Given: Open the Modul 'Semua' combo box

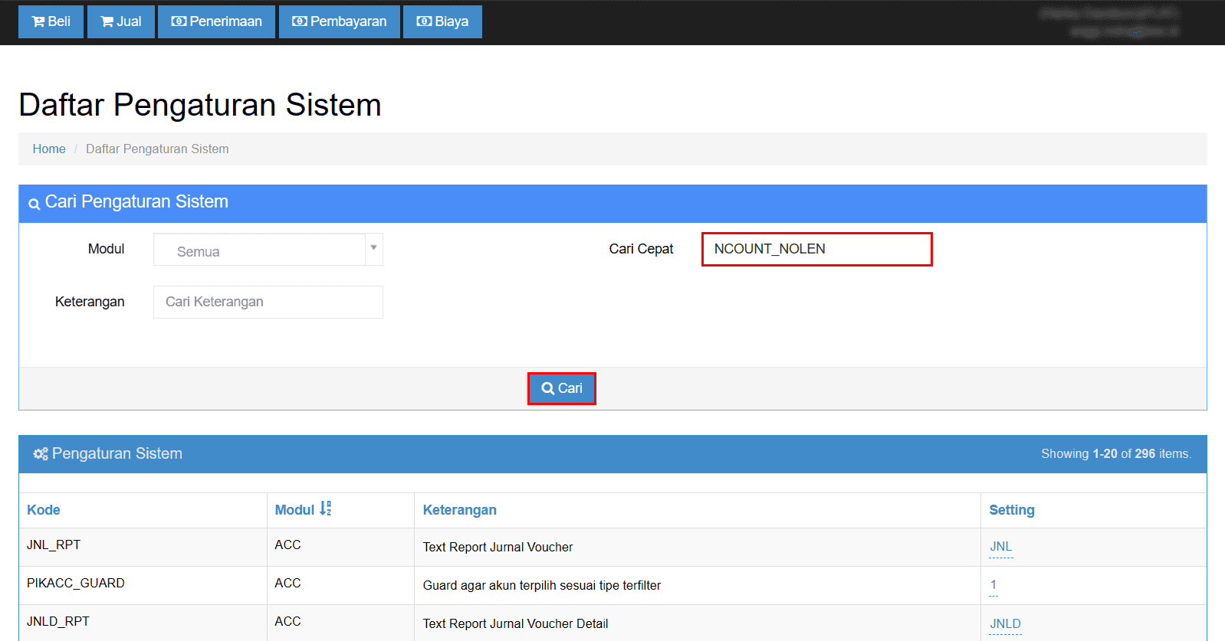Looking at the screenshot, I should click(259, 250).
